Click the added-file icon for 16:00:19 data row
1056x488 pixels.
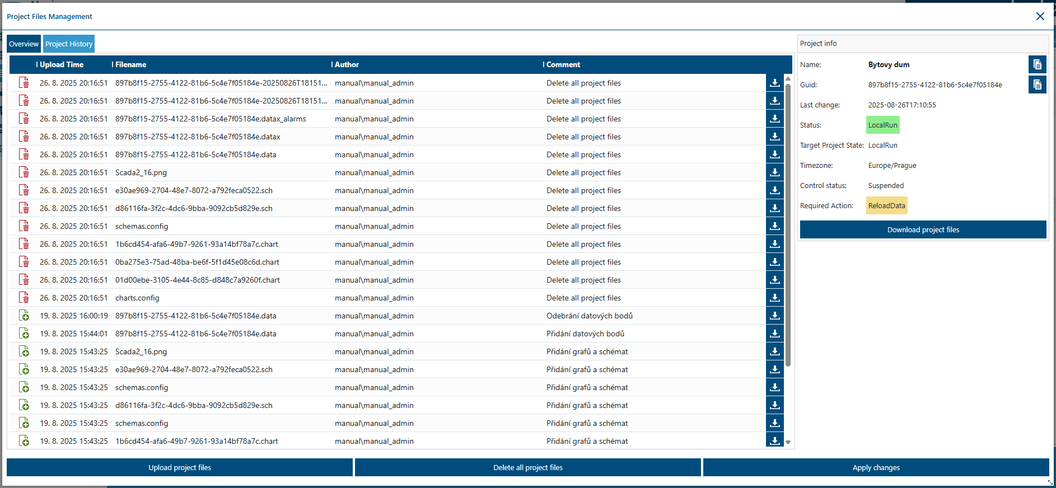coord(24,316)
